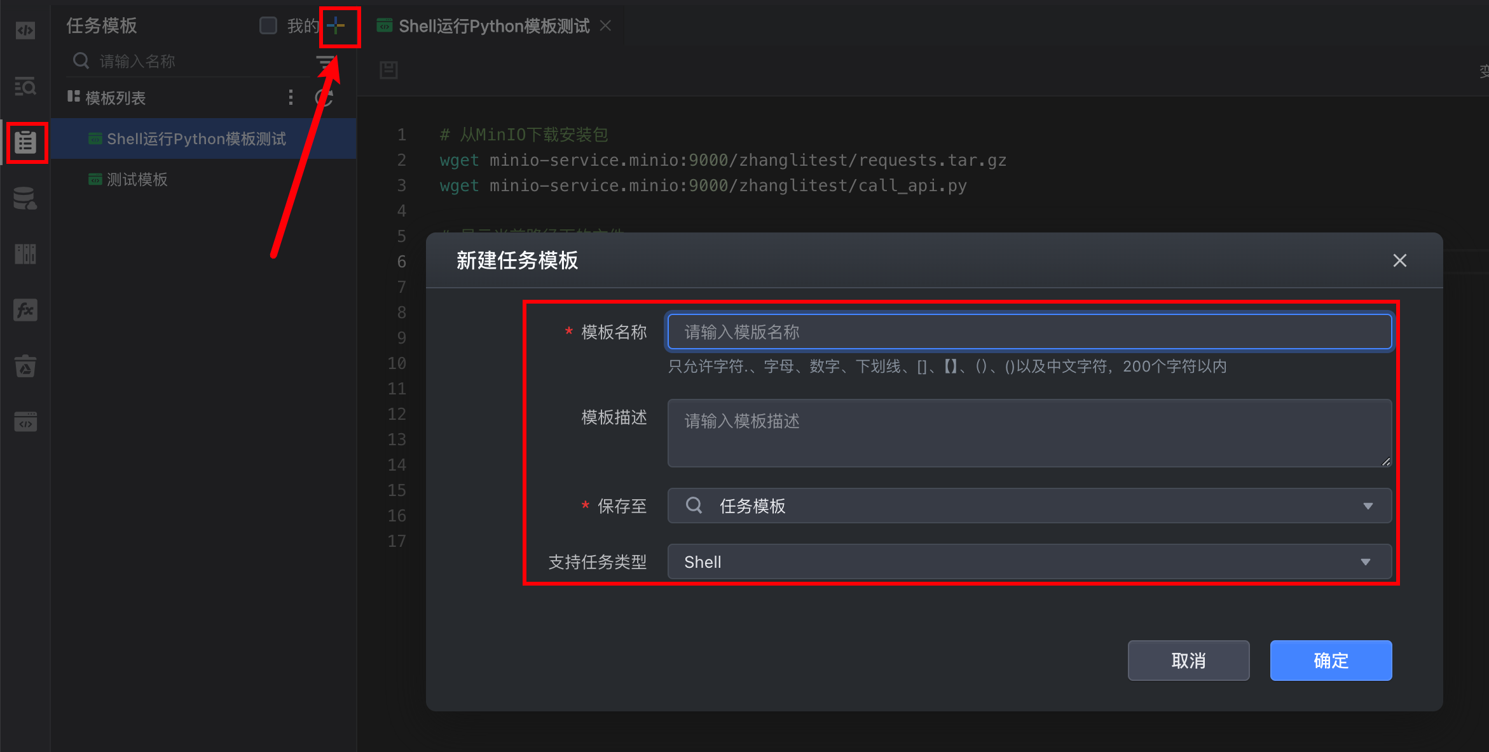This screenshot has width=1489, height=752.
Task: Focus the 模板名称 input field
Action: [x=1029, y=332]
